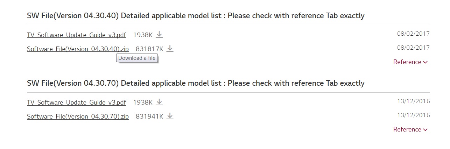Open TV_Software_Update_Guide_v3.pdf link under Version 04.30.70
Screen dimensions: 450x149
[x=76, y=102]
